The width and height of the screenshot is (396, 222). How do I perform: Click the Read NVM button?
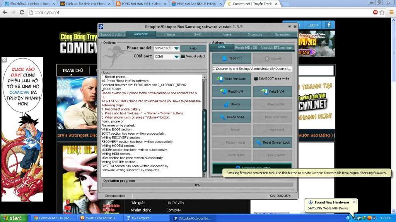tap(232, 92)
